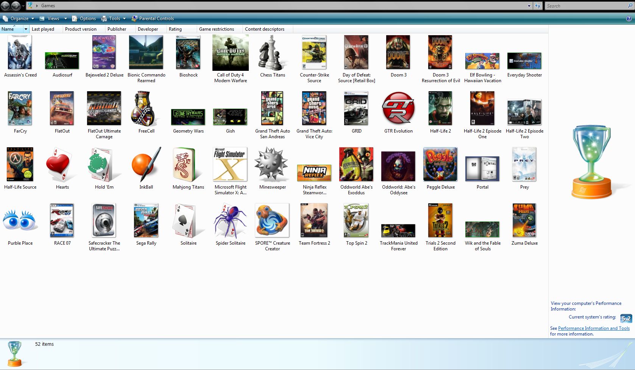Open Parental Controls
635x370 pixels.
pos(153,18)
